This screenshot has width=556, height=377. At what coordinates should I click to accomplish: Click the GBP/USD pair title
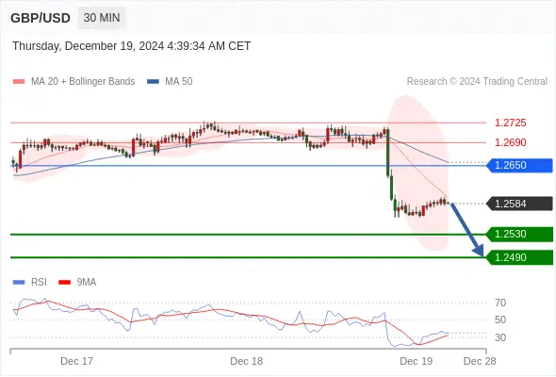tap(41, 18)
